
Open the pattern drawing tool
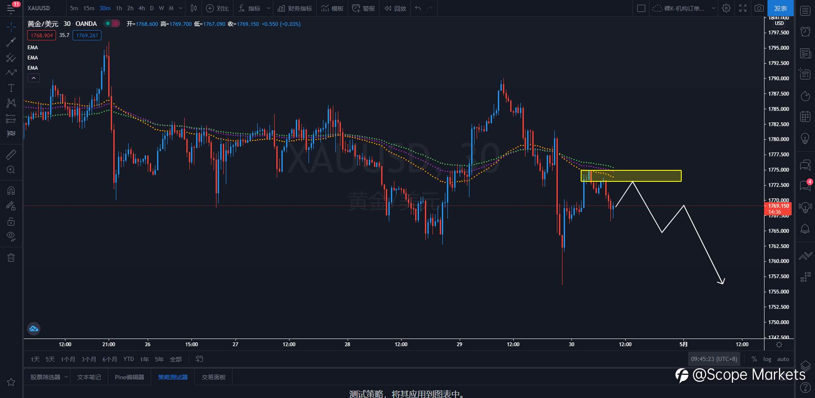point(11,103)
